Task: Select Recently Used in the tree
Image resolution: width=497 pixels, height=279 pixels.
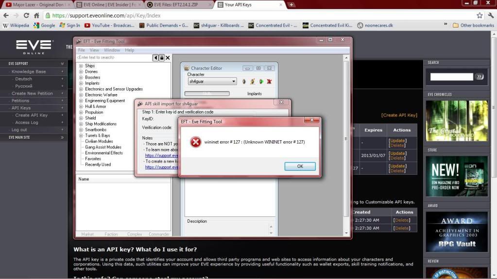Action: pyautogui.click(x=98, y=164)
